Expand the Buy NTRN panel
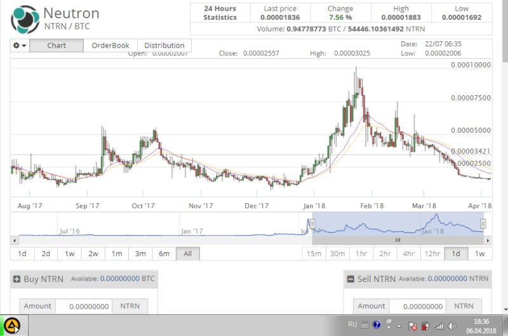 point(17,279)
